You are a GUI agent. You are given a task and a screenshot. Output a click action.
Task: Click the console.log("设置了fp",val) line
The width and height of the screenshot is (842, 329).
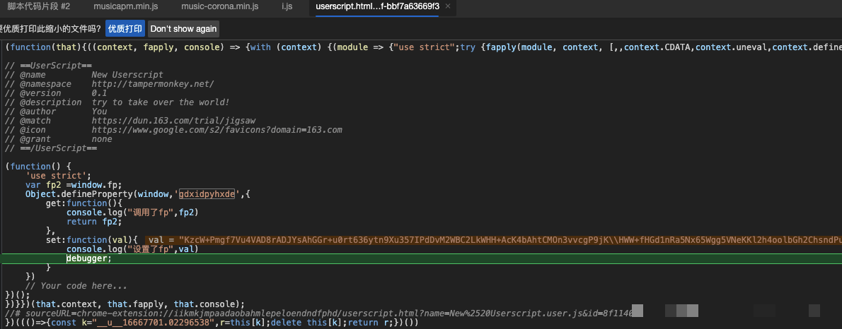pyautogui.click(x=132, y=249)
